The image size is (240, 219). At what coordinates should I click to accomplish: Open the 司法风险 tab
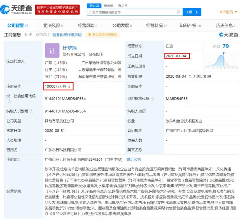click(x=53, y=25)
